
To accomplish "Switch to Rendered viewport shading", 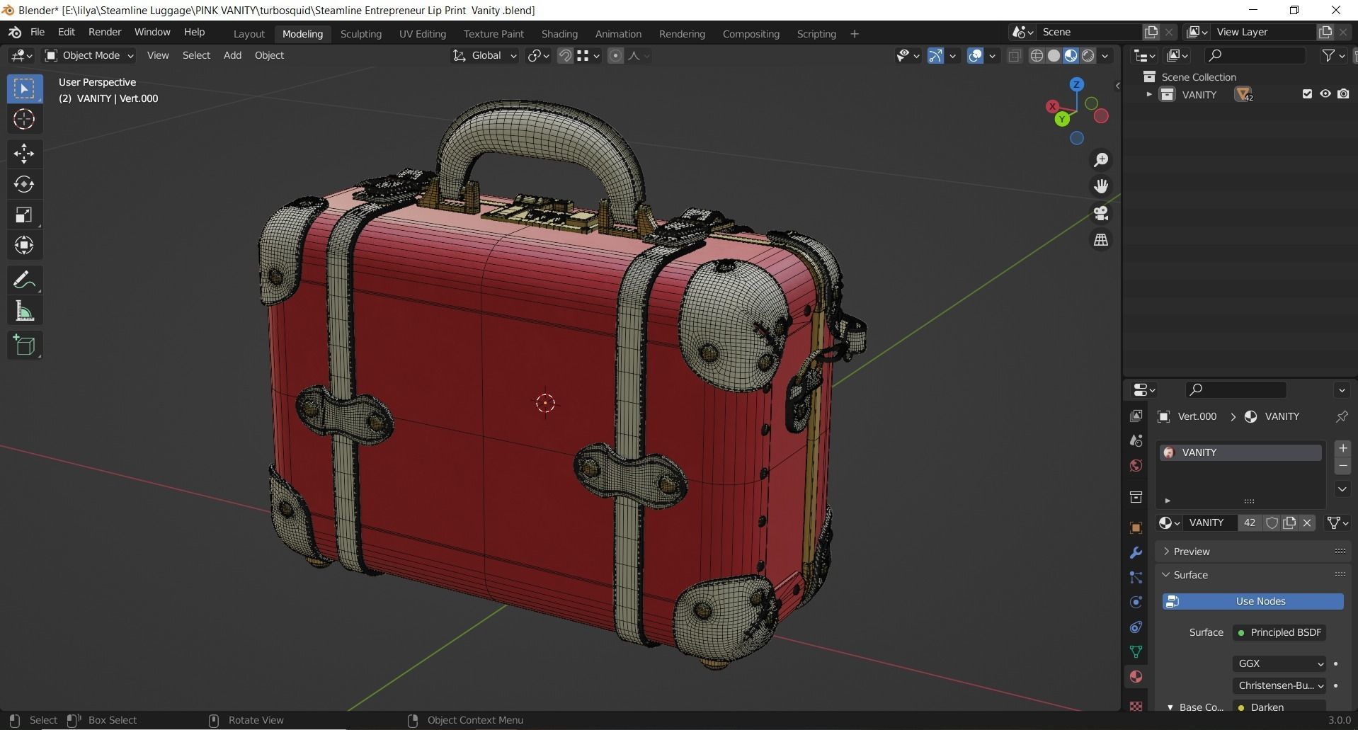I will point(1088,55).
